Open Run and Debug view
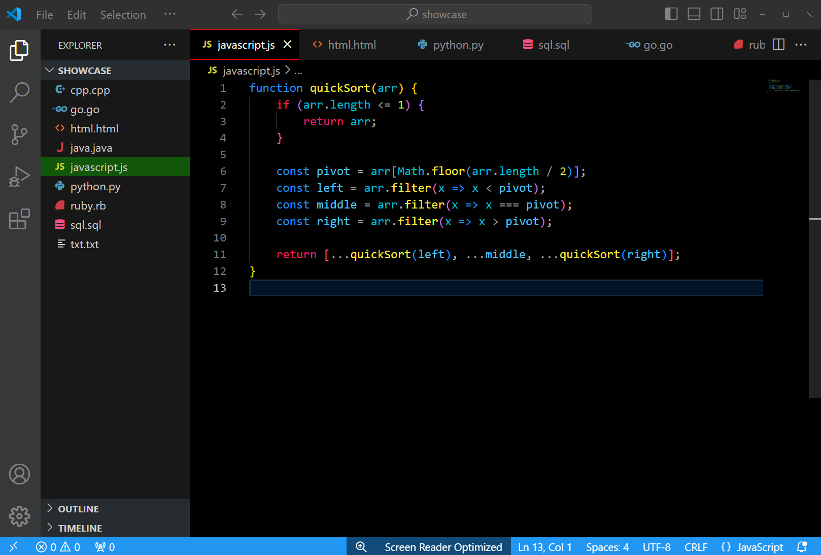 [x=19, y=177]
